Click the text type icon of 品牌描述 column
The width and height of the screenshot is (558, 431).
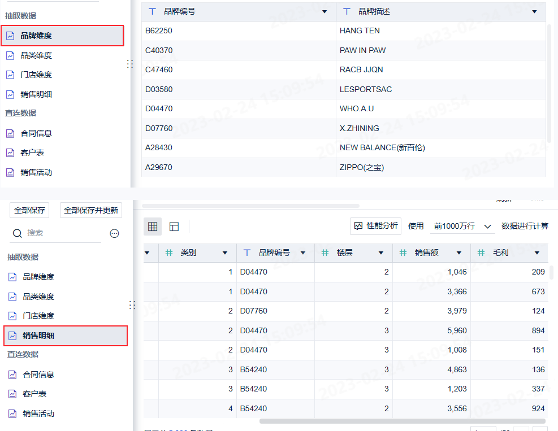pyautogui.click(x=347, y=12)
